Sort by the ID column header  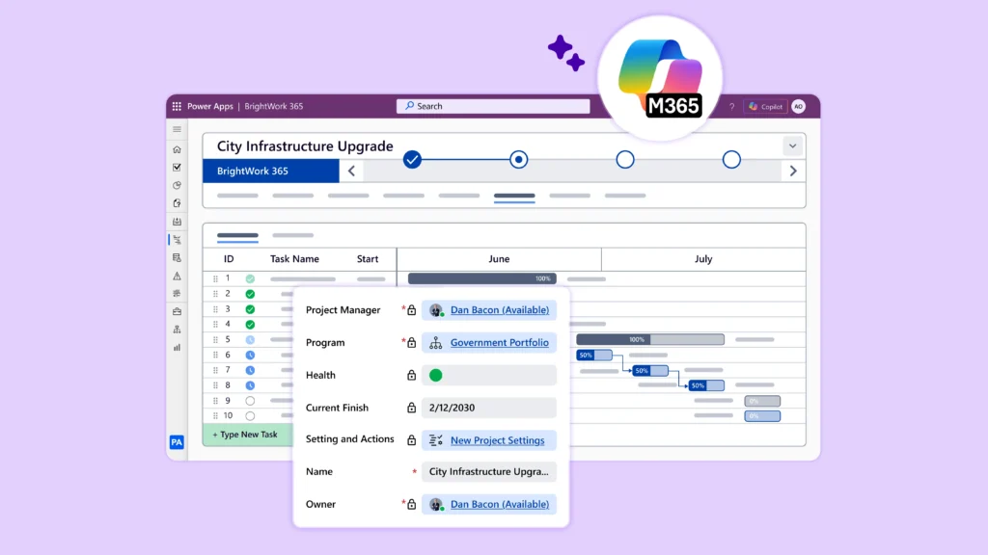pos(229,258)
